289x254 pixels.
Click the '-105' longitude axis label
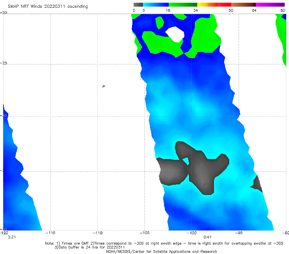pos(144,233)
